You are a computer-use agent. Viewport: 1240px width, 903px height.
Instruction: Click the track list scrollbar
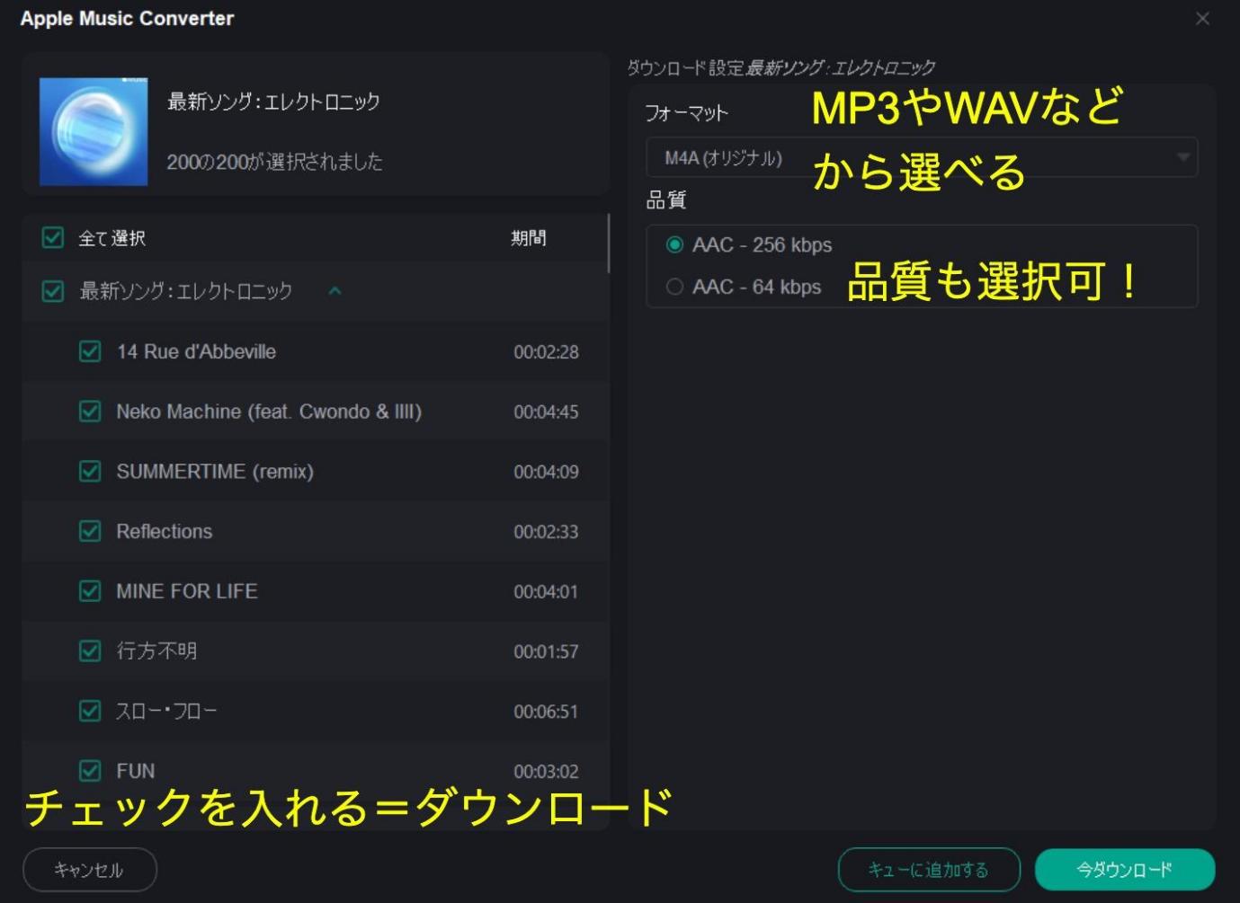609,243
